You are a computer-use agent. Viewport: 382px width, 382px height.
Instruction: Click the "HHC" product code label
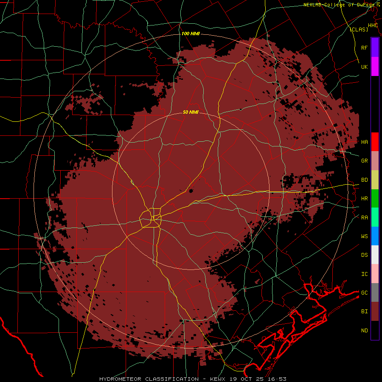[373, 25]
